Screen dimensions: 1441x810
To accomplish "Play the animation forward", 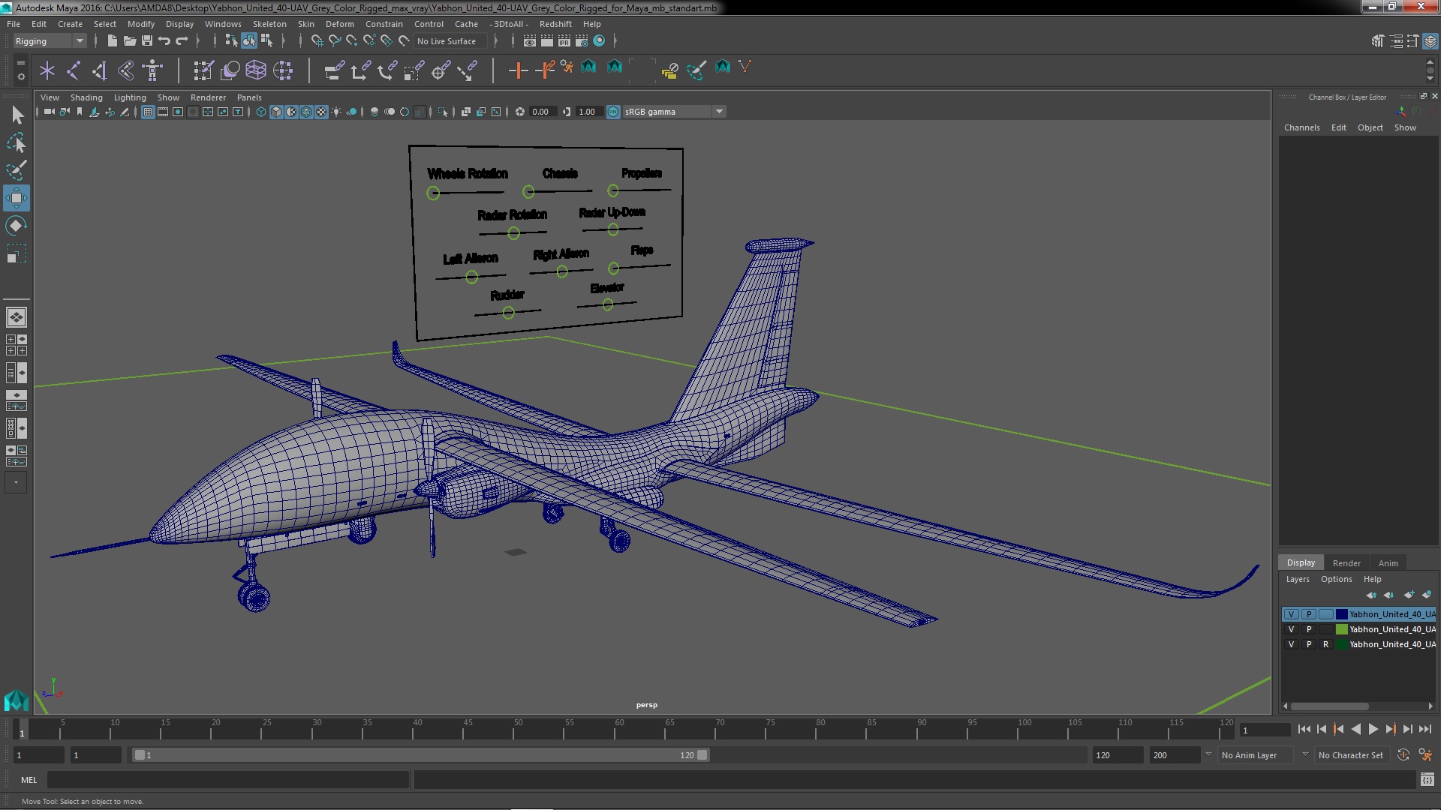I will [x=1373, y=729].
